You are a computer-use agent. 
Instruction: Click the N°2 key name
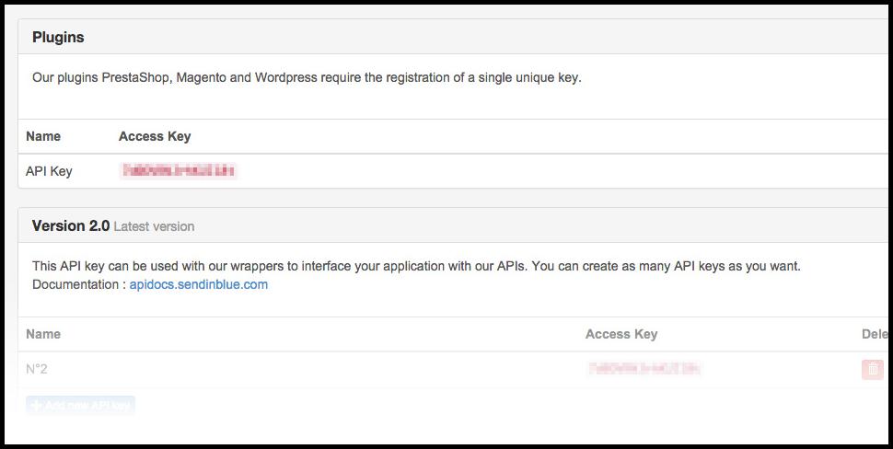37,369
